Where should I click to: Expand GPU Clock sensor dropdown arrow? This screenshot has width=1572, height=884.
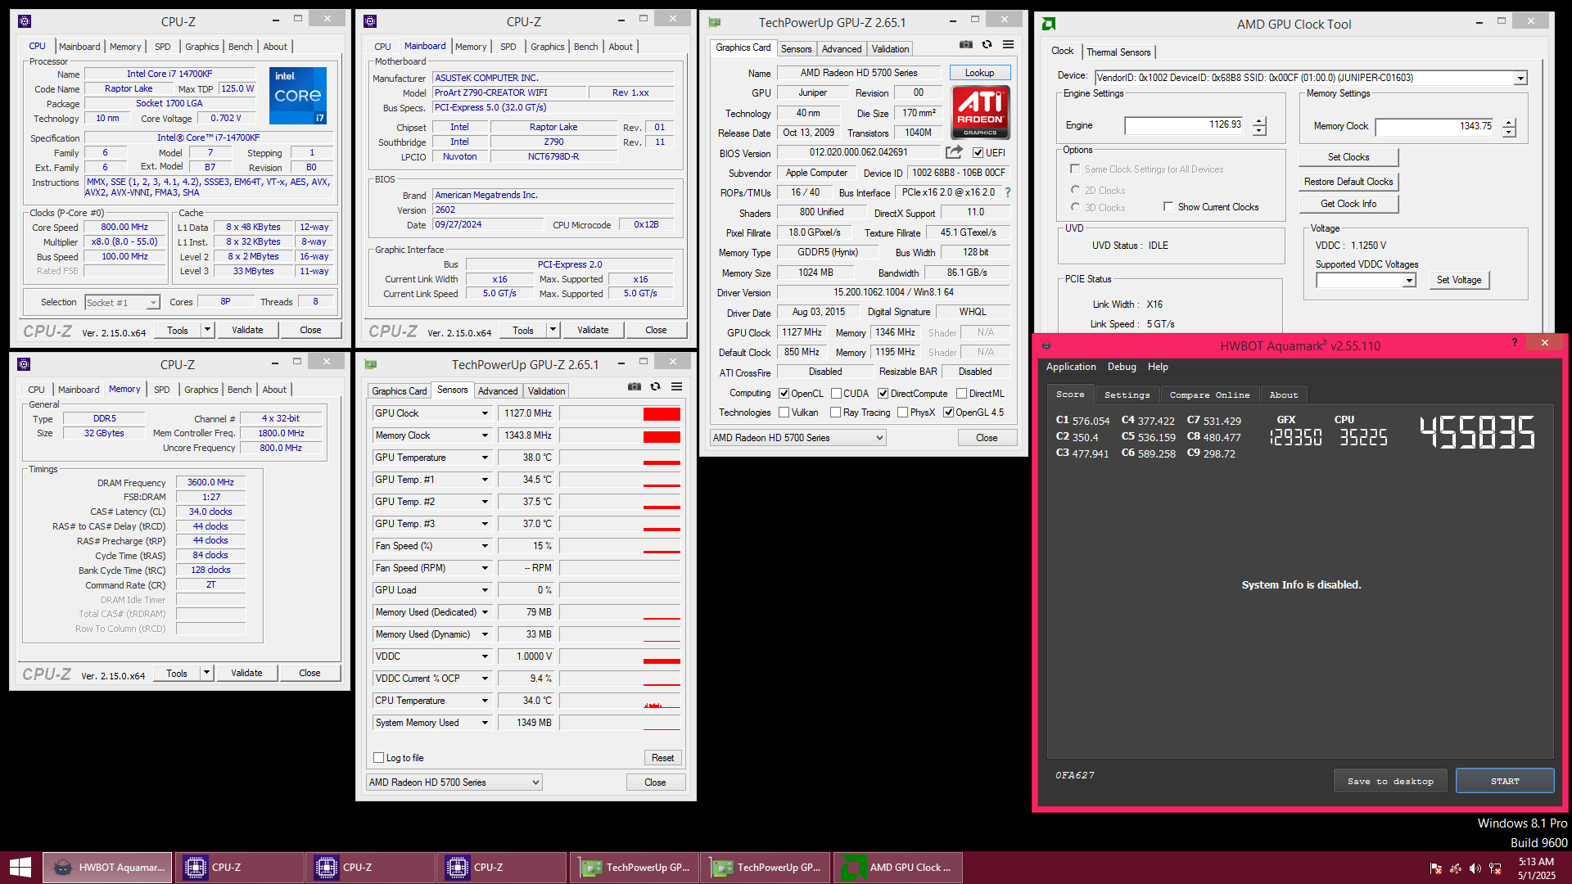click(x=485, y=414)
